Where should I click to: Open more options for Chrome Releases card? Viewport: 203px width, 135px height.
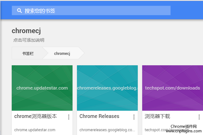134,117
